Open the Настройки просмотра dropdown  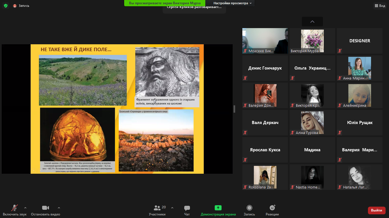pyautogui.click(x=232, y=3)
